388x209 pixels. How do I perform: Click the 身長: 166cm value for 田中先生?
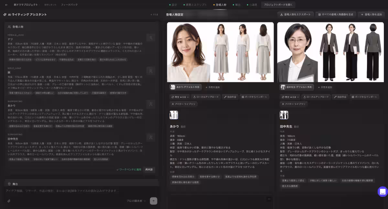287,136
